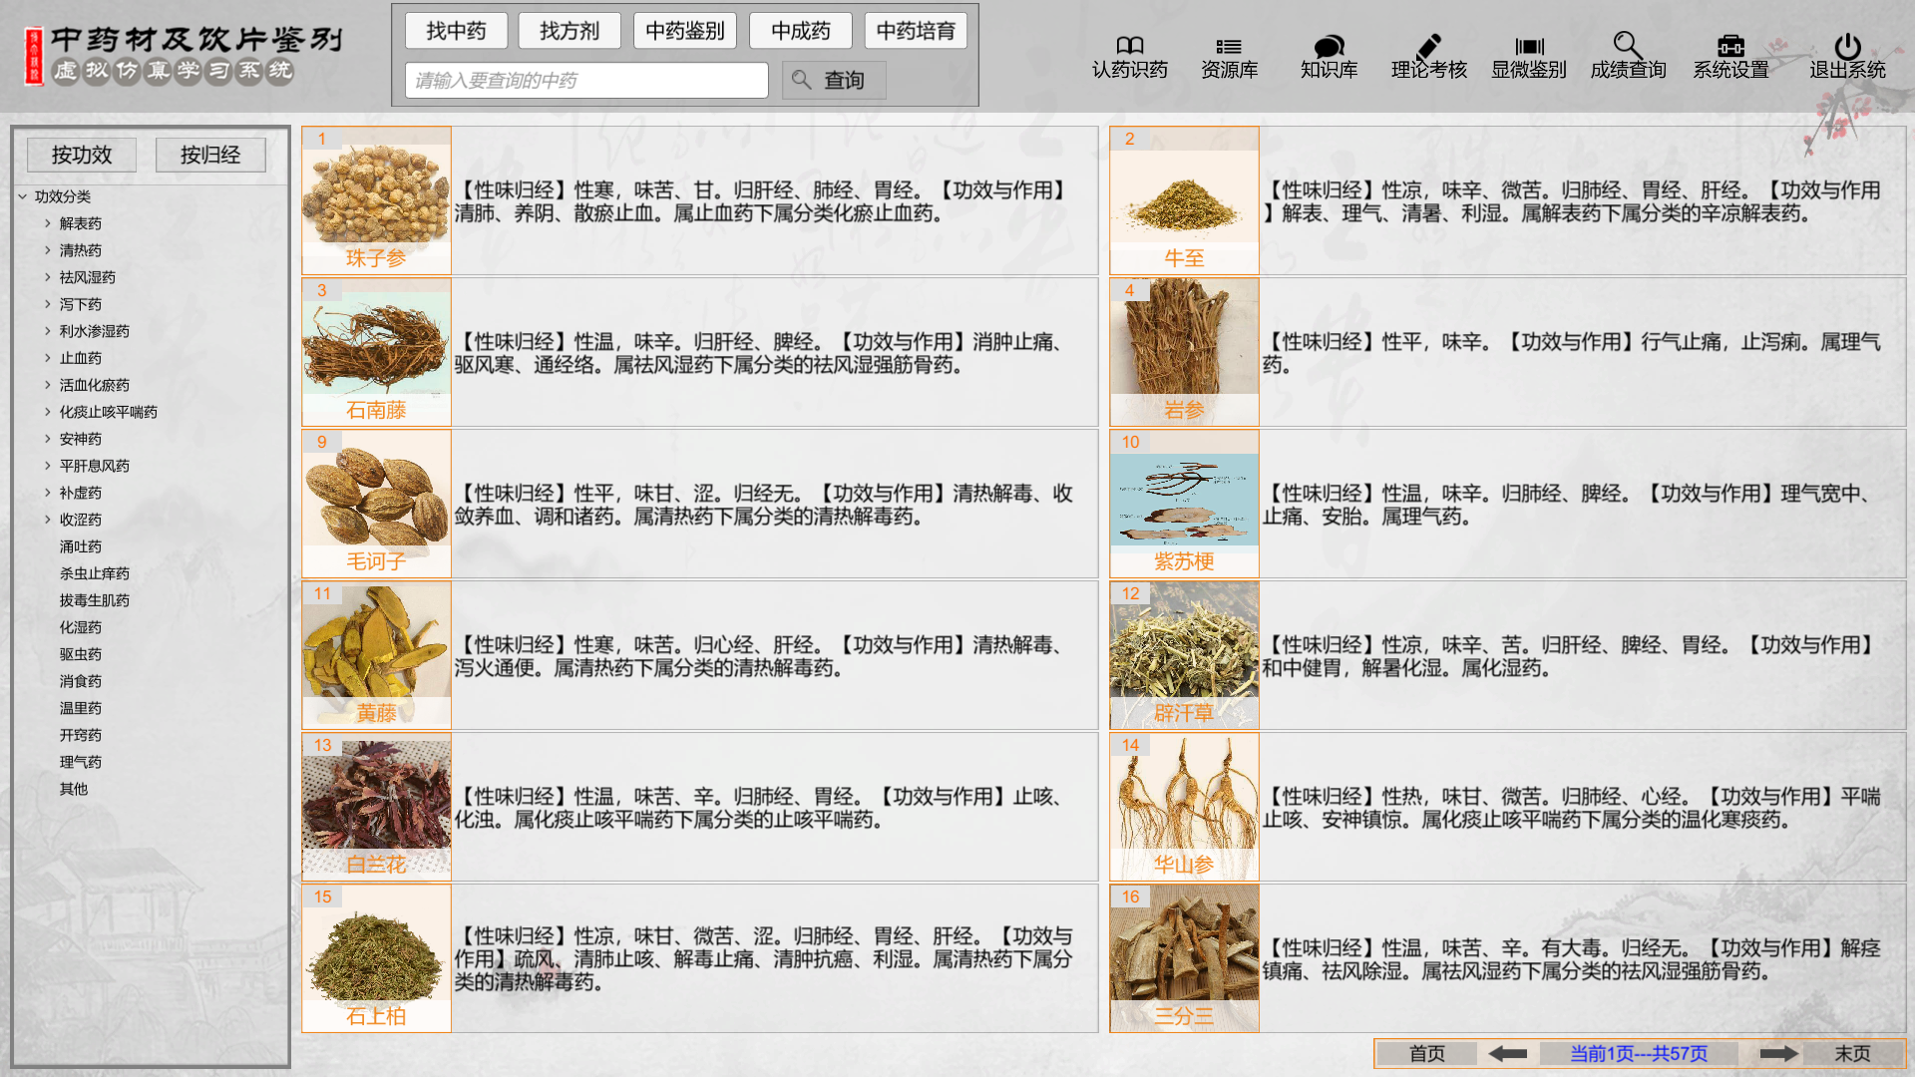
Task: Collapse the 功效分类 tree
Action: click(x=21, y=196)
